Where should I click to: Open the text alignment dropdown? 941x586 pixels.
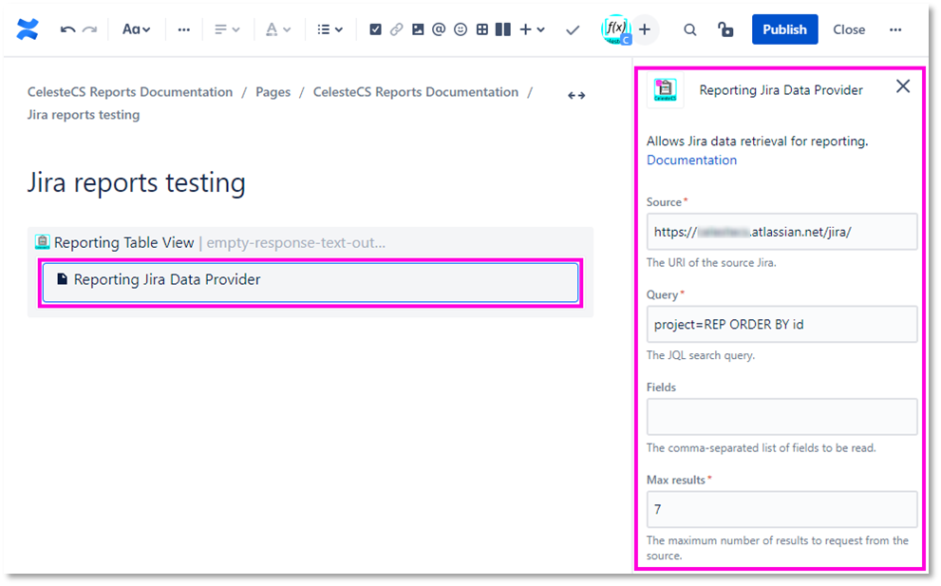click(x=227, y=29)
